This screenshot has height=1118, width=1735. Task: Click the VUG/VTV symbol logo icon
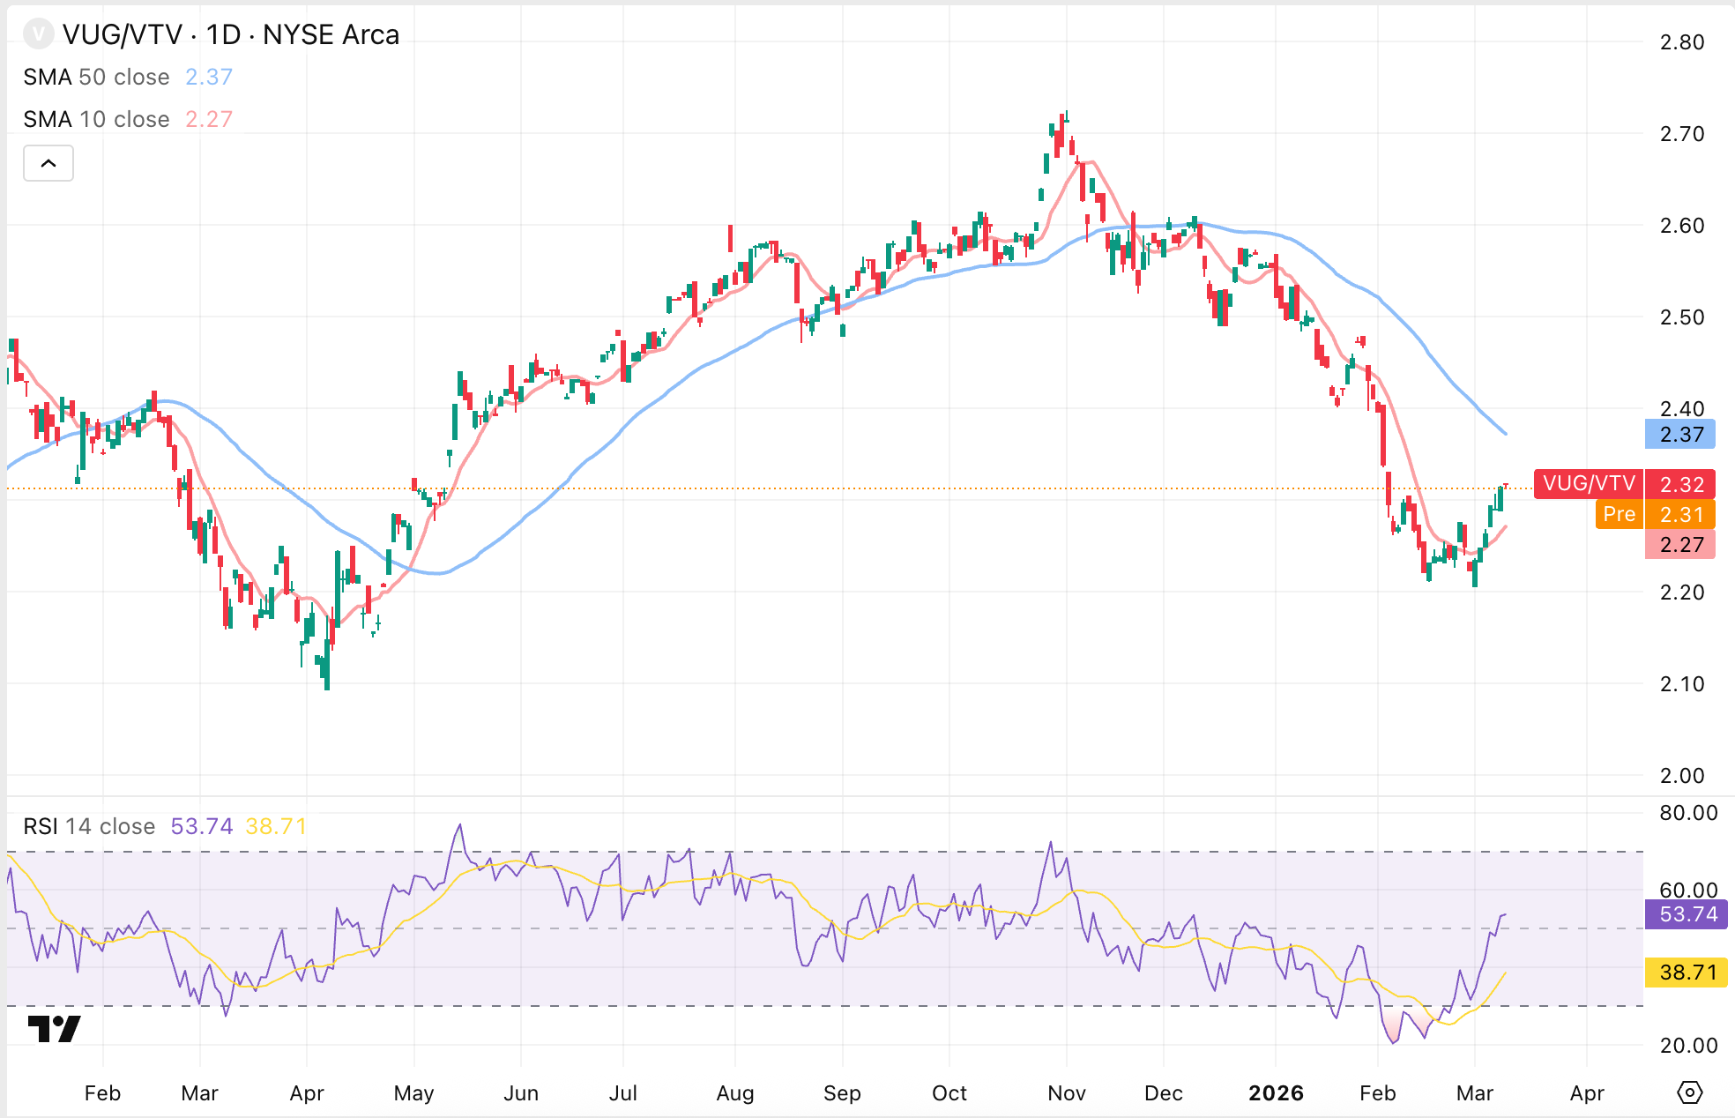click(x=38, y=34)
